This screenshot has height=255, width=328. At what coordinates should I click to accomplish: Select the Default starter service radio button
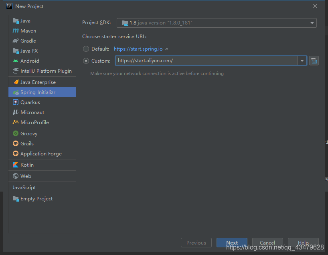tap(86, 49)
